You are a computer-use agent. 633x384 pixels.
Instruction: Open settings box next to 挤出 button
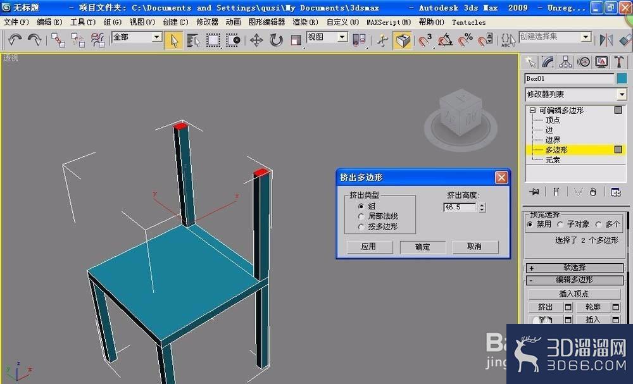tap(568, 307)
